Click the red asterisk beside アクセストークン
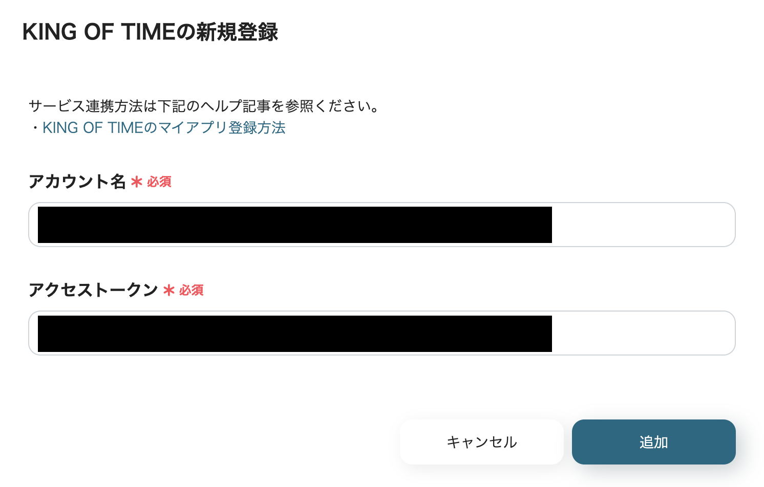This screenshot has width=764, height=487. 169,291
